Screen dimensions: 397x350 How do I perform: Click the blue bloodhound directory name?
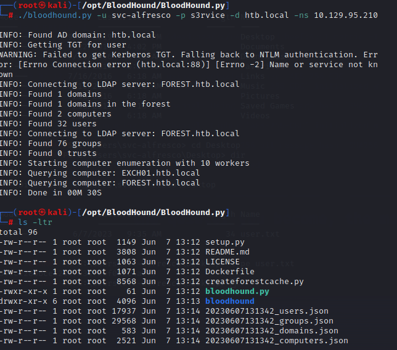coord(230,301)
